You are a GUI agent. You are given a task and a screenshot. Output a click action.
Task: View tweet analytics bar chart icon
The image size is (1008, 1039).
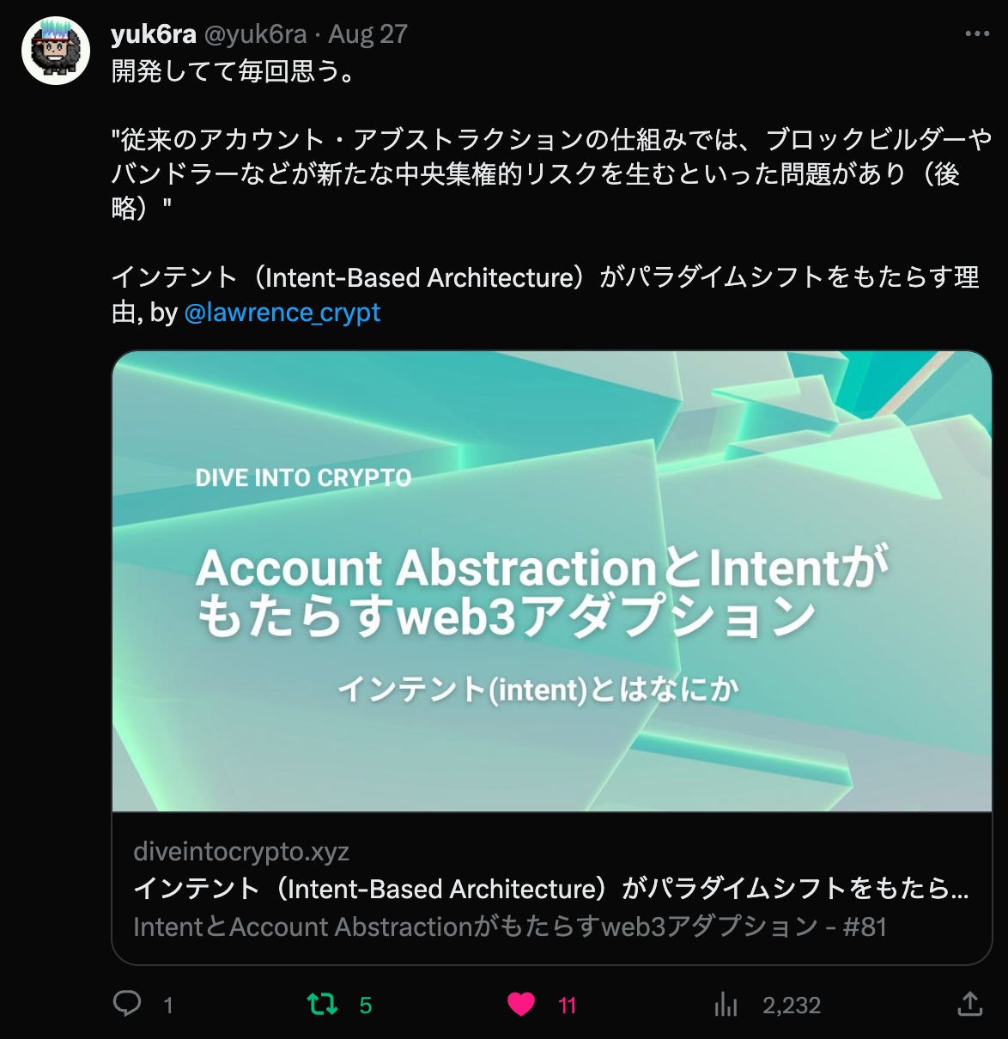[x=726, y=1004]
